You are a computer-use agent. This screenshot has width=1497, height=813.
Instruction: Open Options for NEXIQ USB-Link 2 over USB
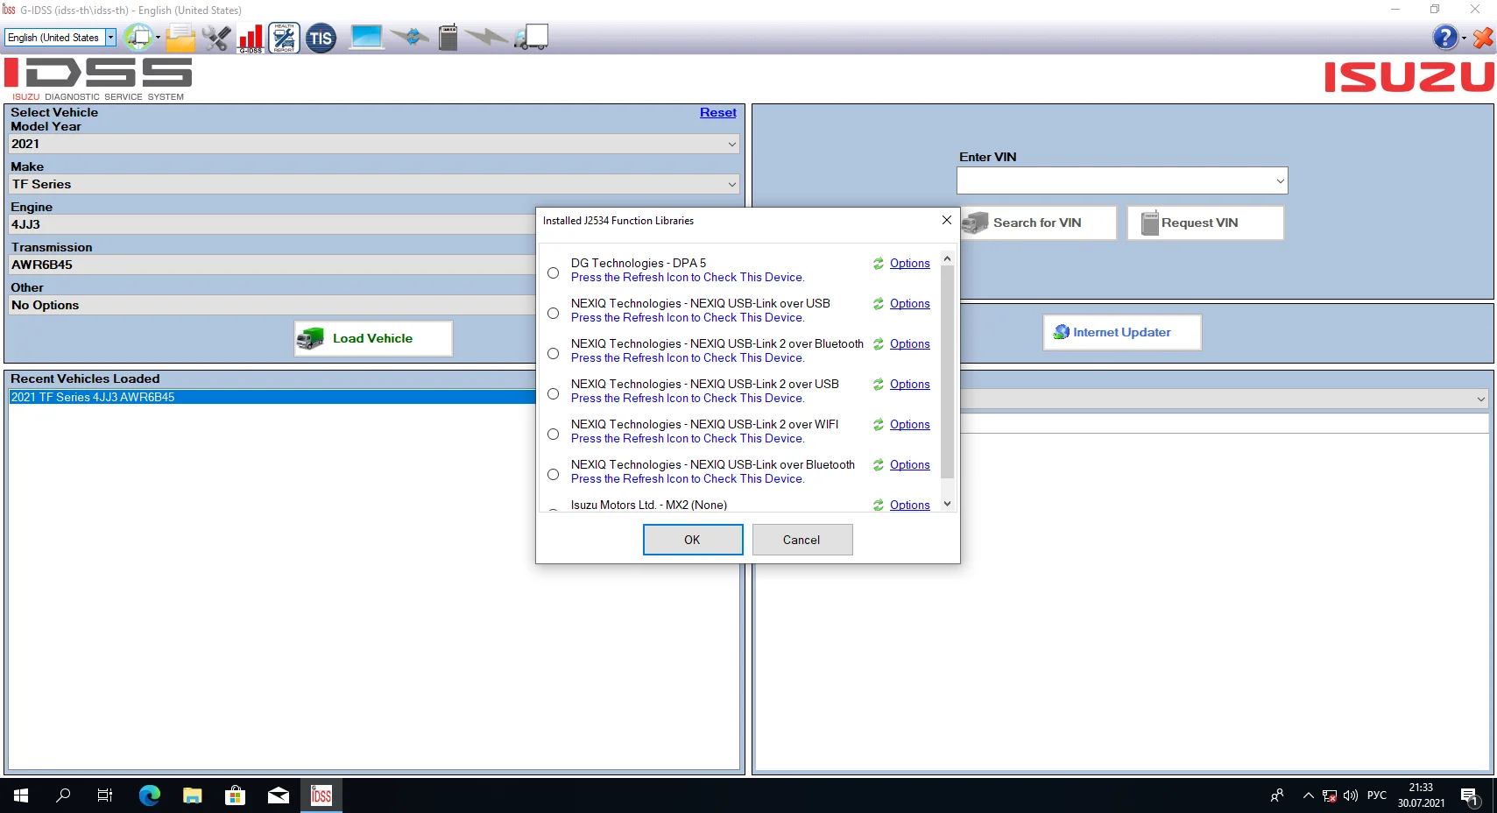910,385
